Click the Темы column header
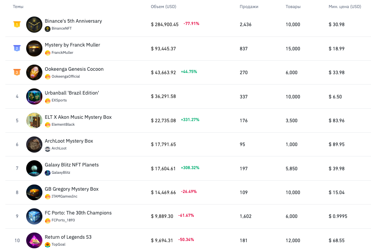 [x=18, y=7]
